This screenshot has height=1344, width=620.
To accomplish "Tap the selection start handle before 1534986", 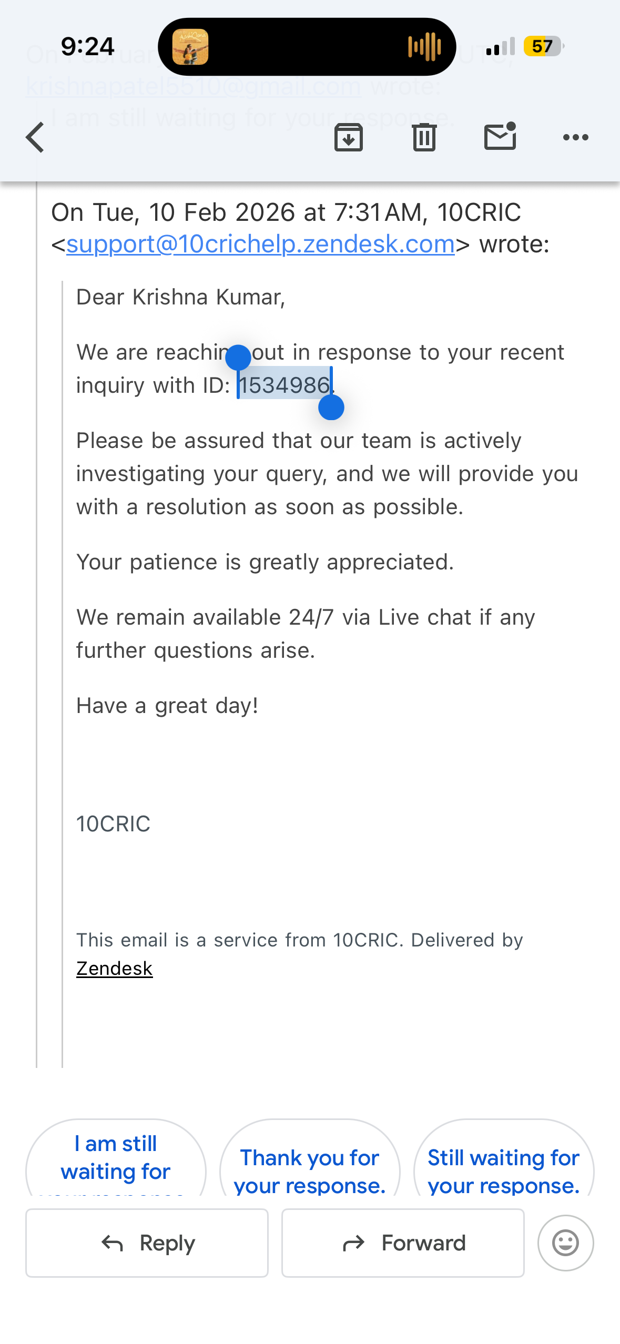I will [238, 358].
